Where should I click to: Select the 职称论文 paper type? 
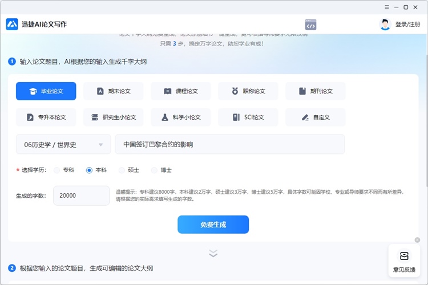pos(248,91)
